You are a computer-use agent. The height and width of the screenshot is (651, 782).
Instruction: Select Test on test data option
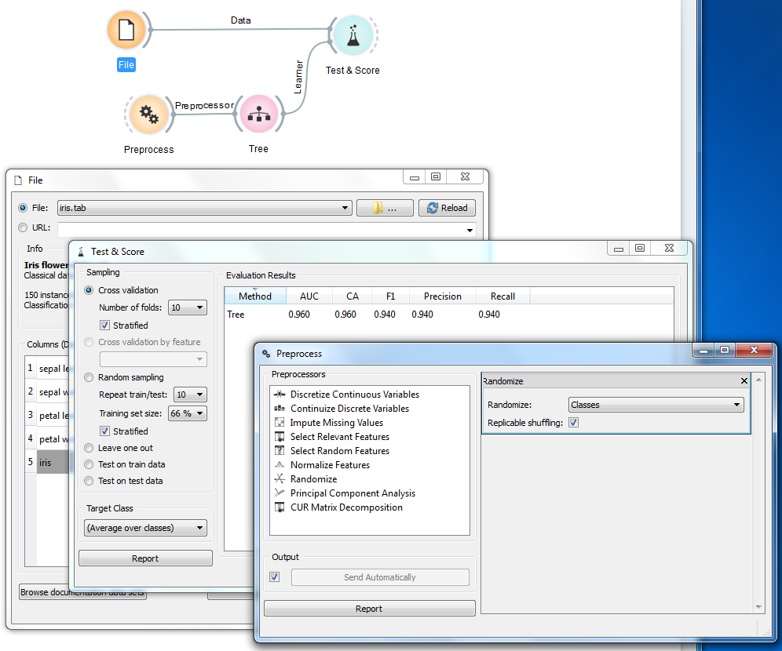(x=89, y=481)
